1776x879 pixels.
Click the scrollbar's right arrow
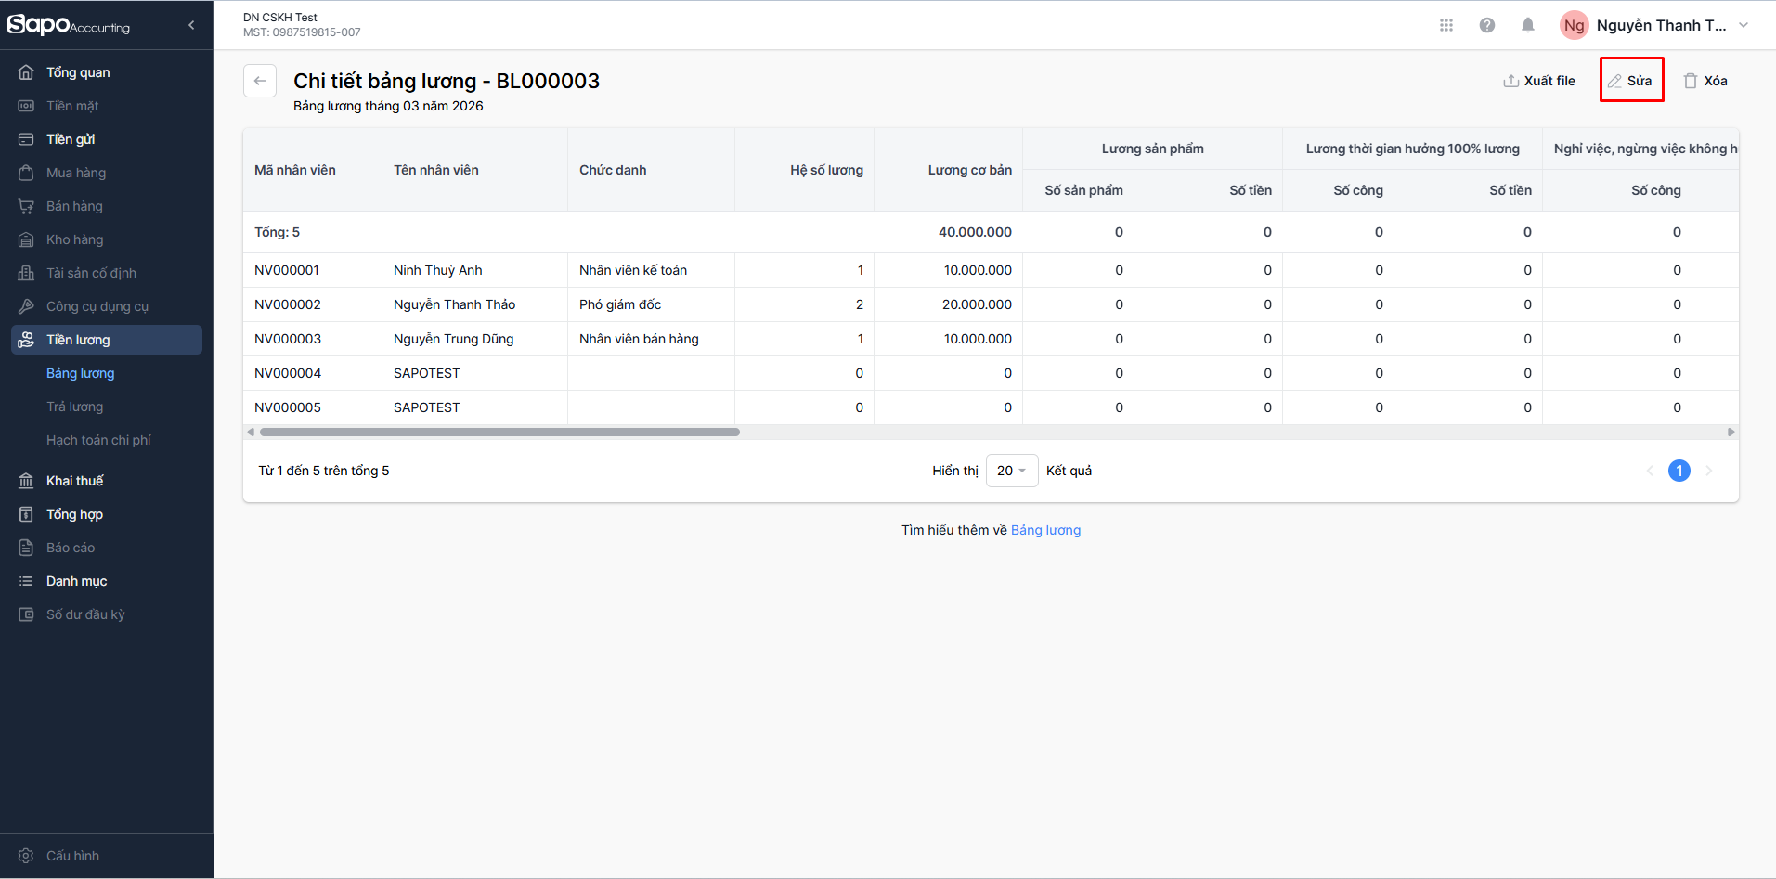(1731, 432)
